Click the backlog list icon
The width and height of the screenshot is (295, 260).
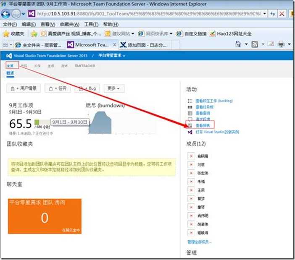click(190, 101)
